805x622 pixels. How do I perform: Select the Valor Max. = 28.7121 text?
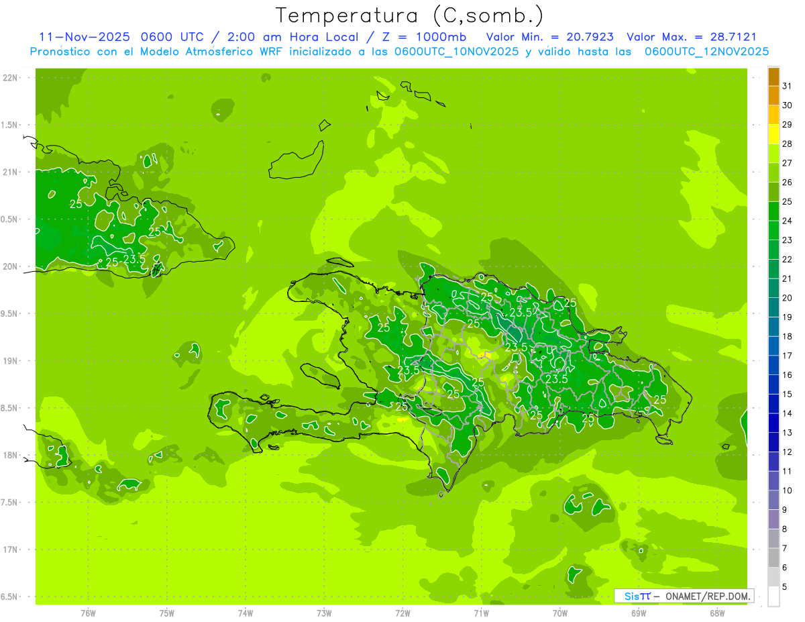(x=691, y=37)
